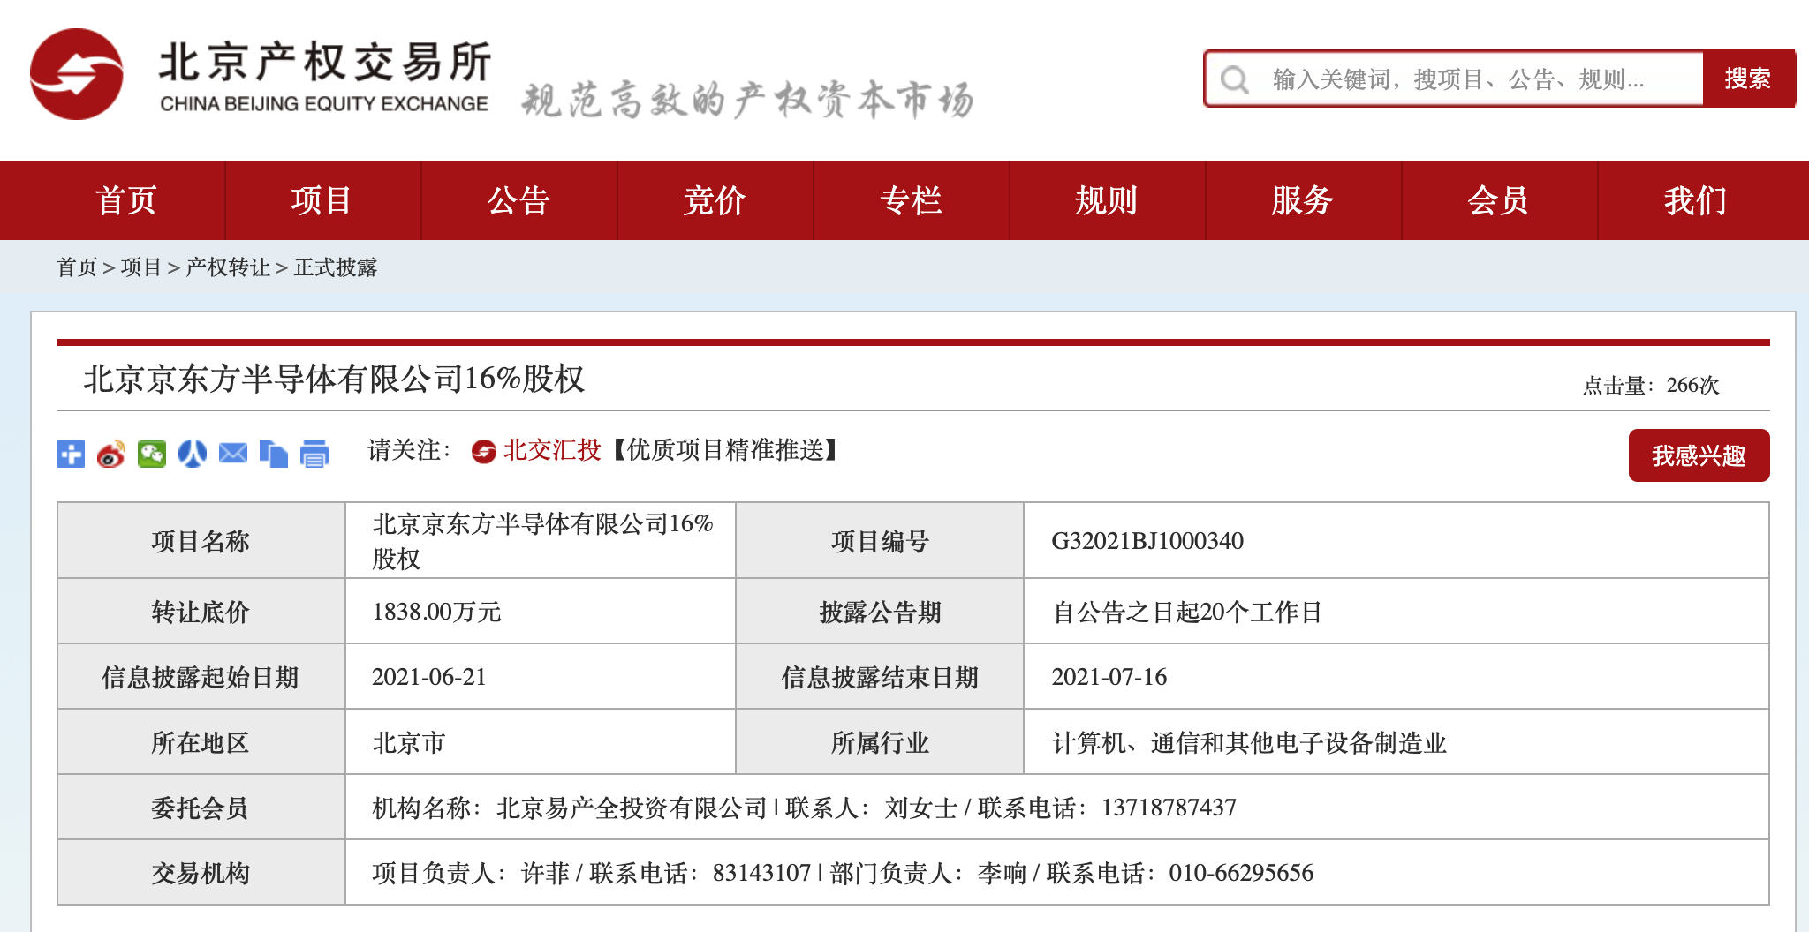
Task: Click the 信息披露起始日期 label
Action: coord(201,677)
